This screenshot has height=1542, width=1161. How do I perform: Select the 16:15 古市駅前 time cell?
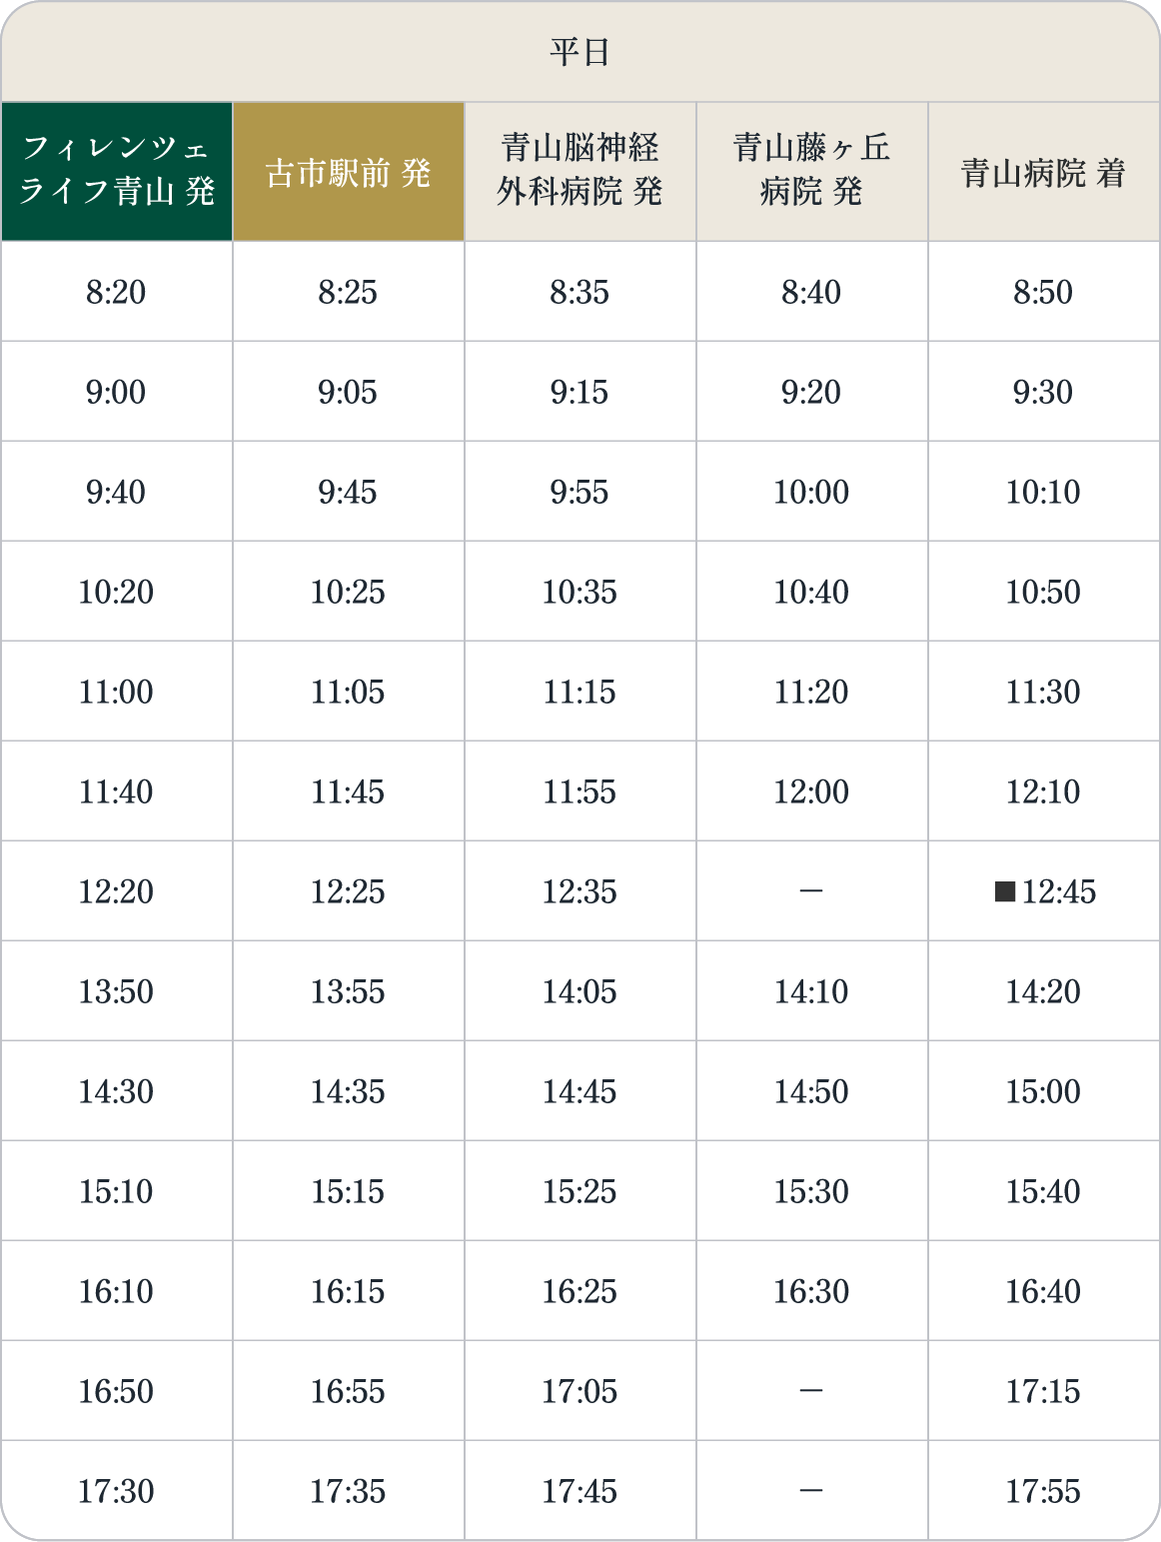(349, 1291)
